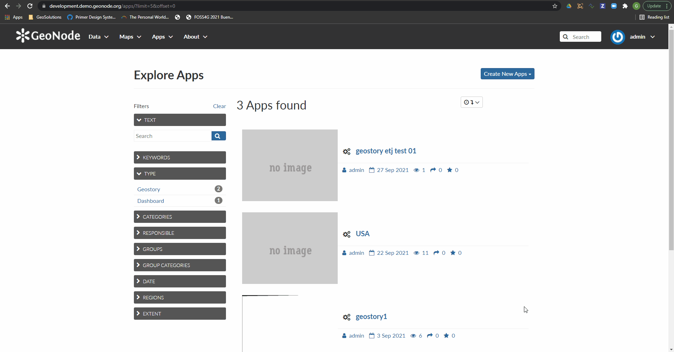Open the Maps dropdown menu
674x352 pixels.
pyautogui.click(x=130, y=36)
